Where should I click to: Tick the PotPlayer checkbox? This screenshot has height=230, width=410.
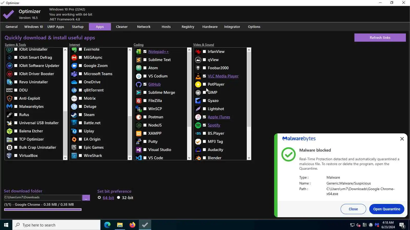pos(204,84)
